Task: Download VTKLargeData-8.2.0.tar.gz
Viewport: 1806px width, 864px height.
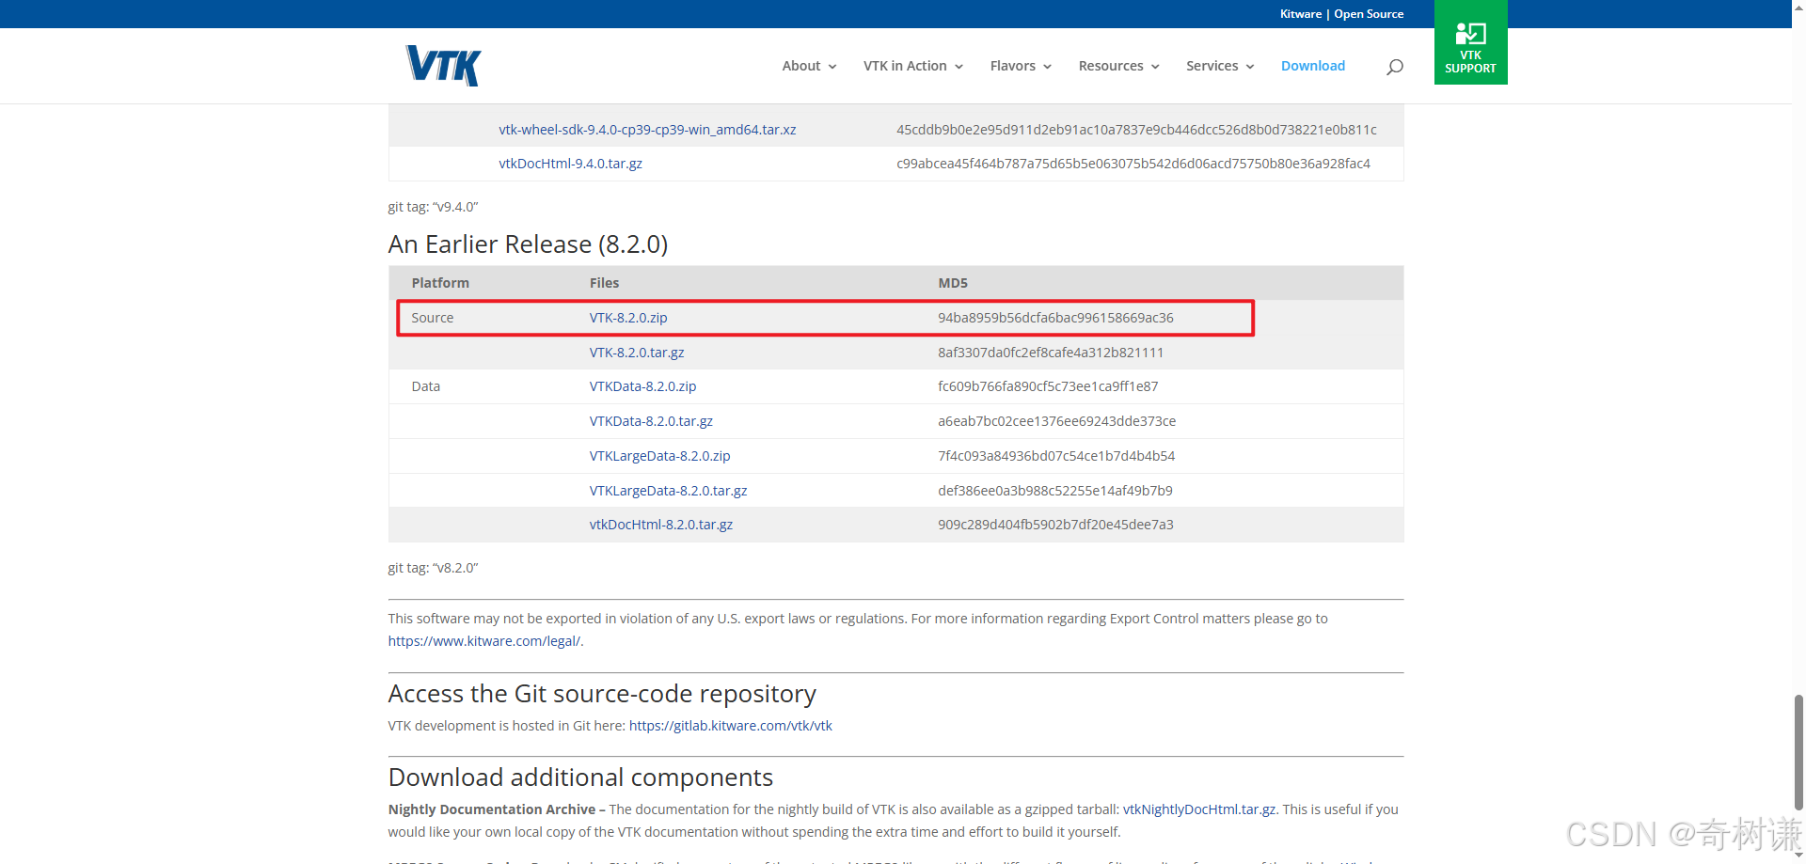Action: point(668,491)
